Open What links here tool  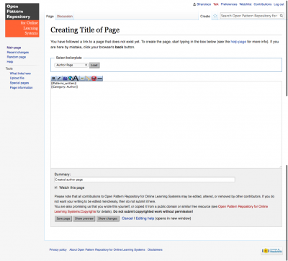(20, 74)
